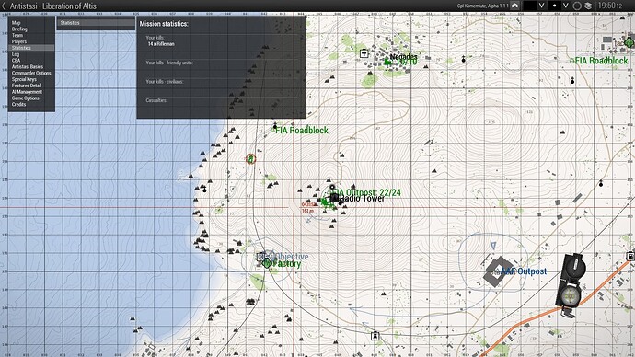Click the back arrow beside the Antistasi title
The image size is (635, 357).
click(4, 6)
